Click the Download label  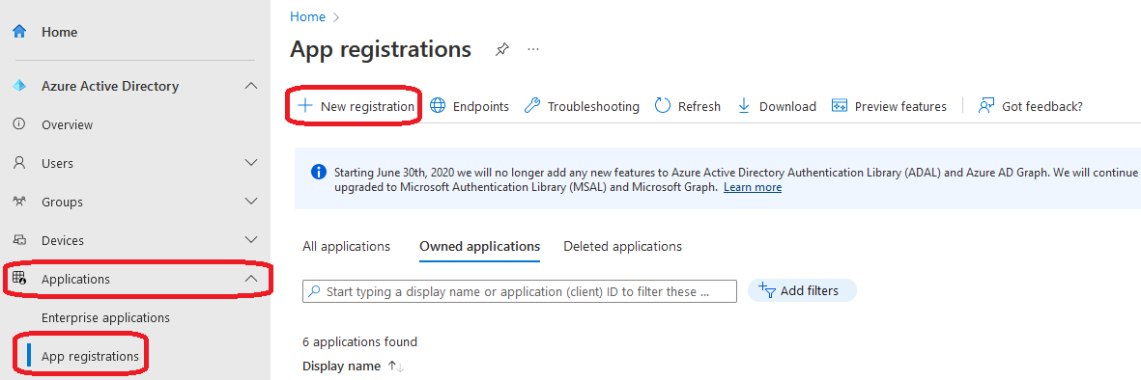coord(787,107)
